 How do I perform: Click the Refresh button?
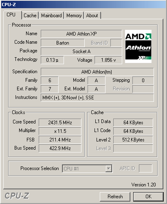click(115, 197)
